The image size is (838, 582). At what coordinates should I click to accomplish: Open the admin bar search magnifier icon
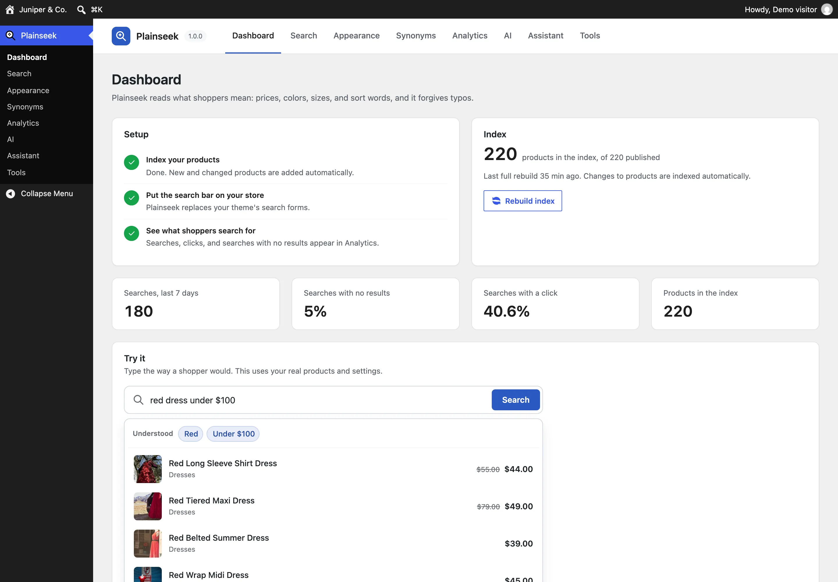click(81, 10)
